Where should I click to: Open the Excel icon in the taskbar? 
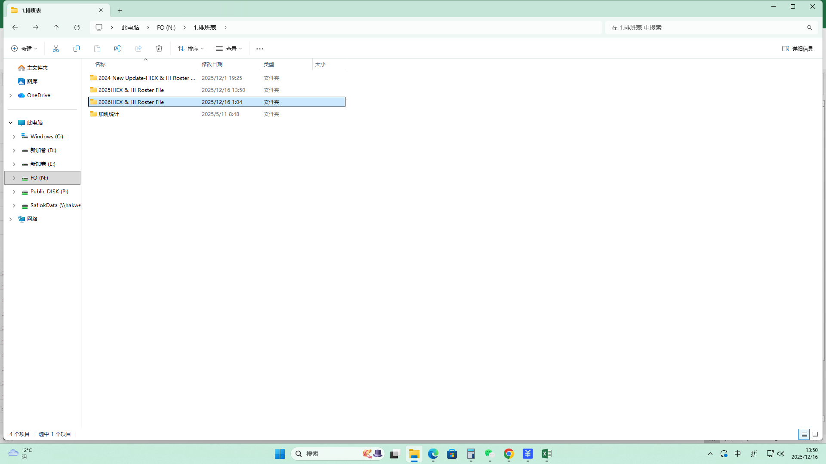point(546,454)
